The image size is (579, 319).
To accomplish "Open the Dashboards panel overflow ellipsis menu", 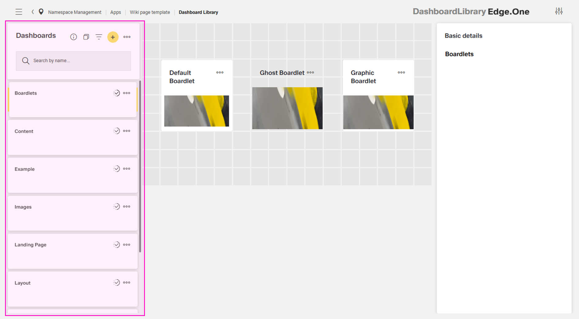I will coord(127,37).
